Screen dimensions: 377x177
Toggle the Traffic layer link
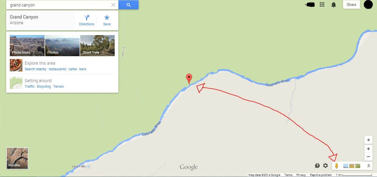click(x=30, y=87)
